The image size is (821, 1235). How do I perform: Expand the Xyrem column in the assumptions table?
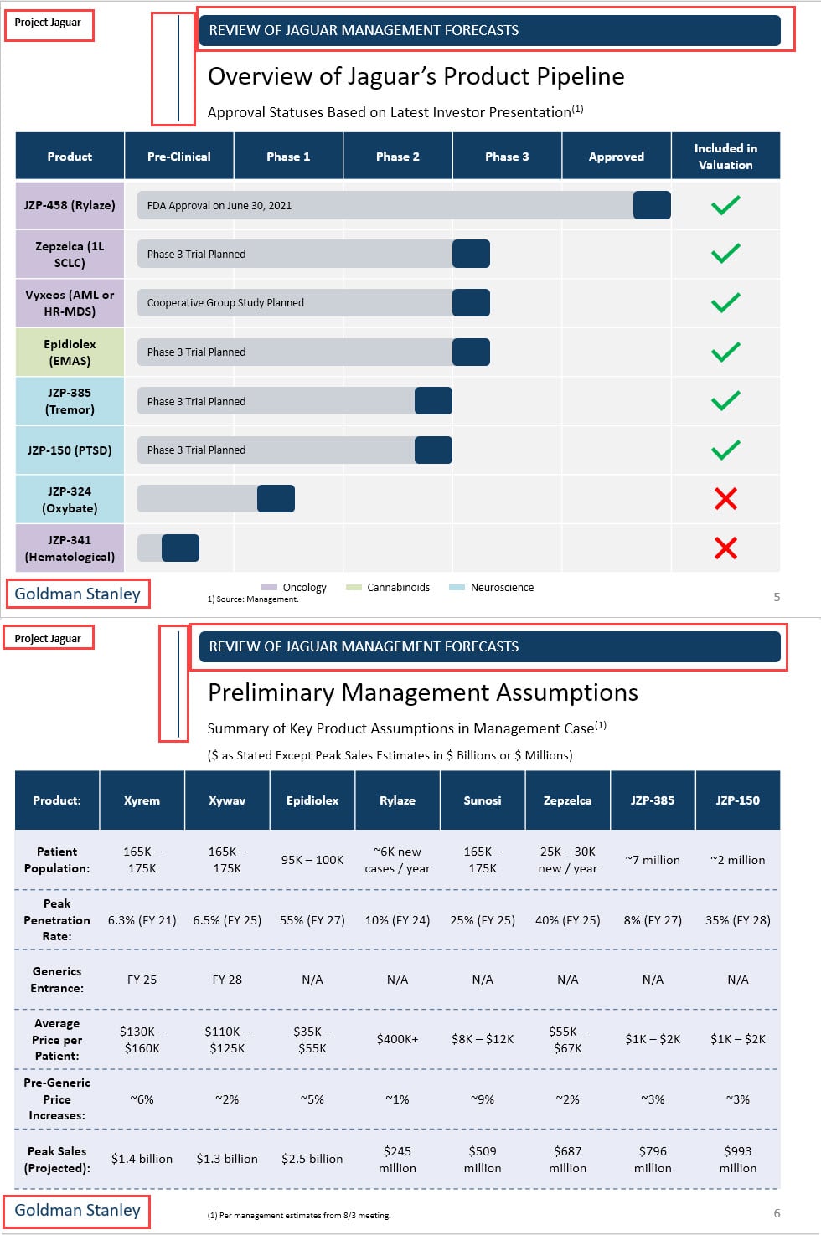coord(142,800)
